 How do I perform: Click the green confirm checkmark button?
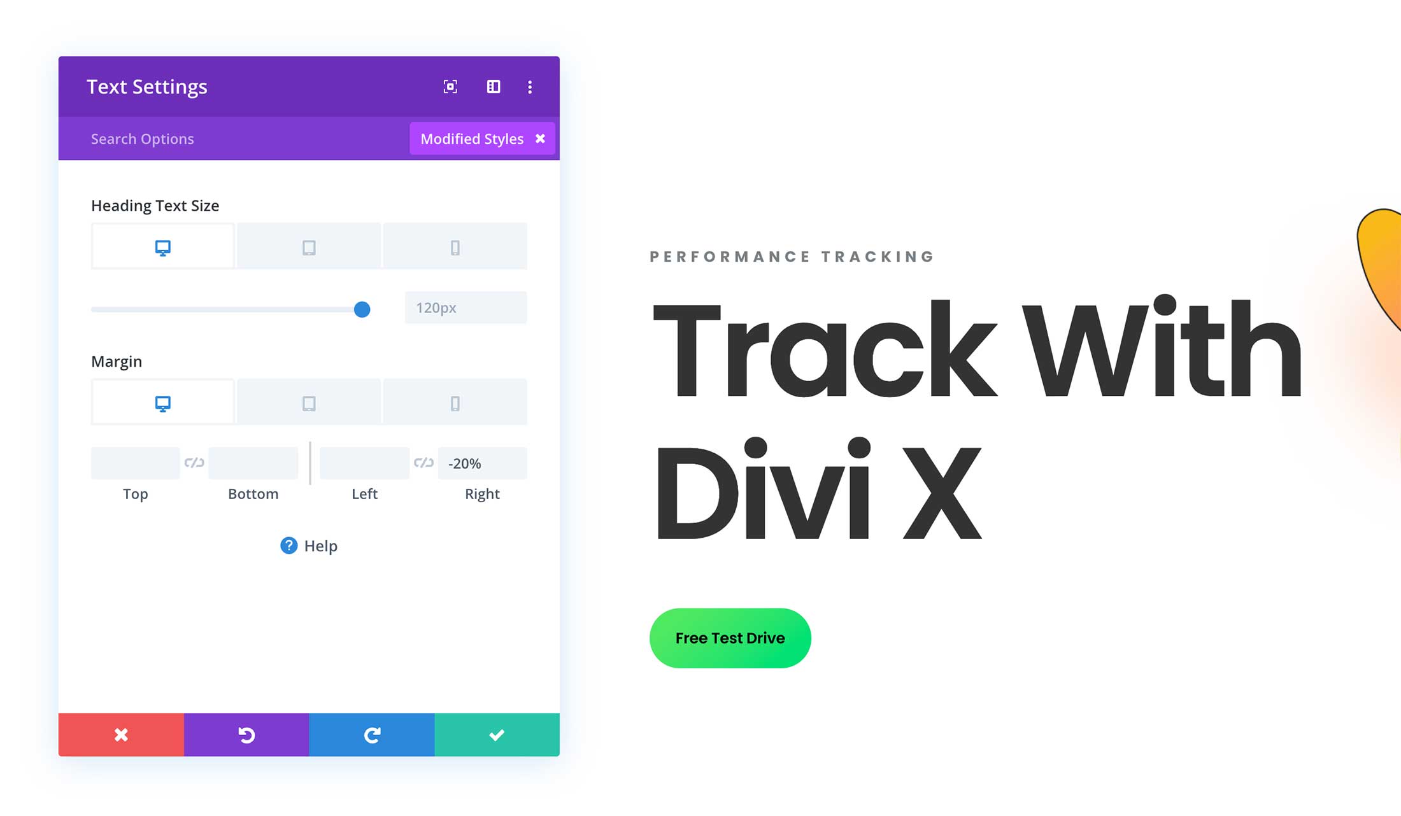(x=495, y=733)
